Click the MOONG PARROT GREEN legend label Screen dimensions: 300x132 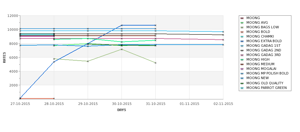[266, 88]
